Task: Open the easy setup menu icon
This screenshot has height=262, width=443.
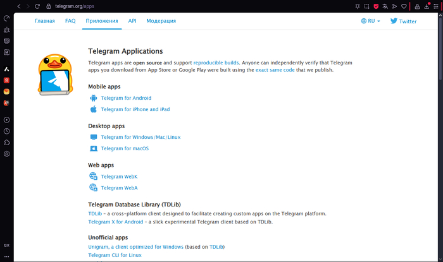Action: [x=436, y=6]
